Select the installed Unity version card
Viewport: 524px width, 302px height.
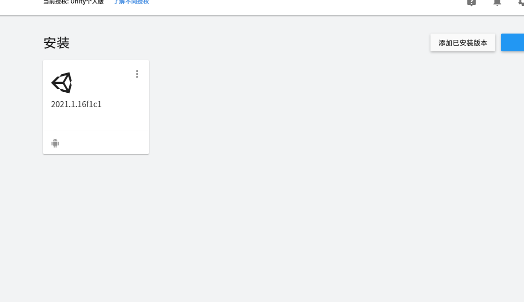[96, 107]
